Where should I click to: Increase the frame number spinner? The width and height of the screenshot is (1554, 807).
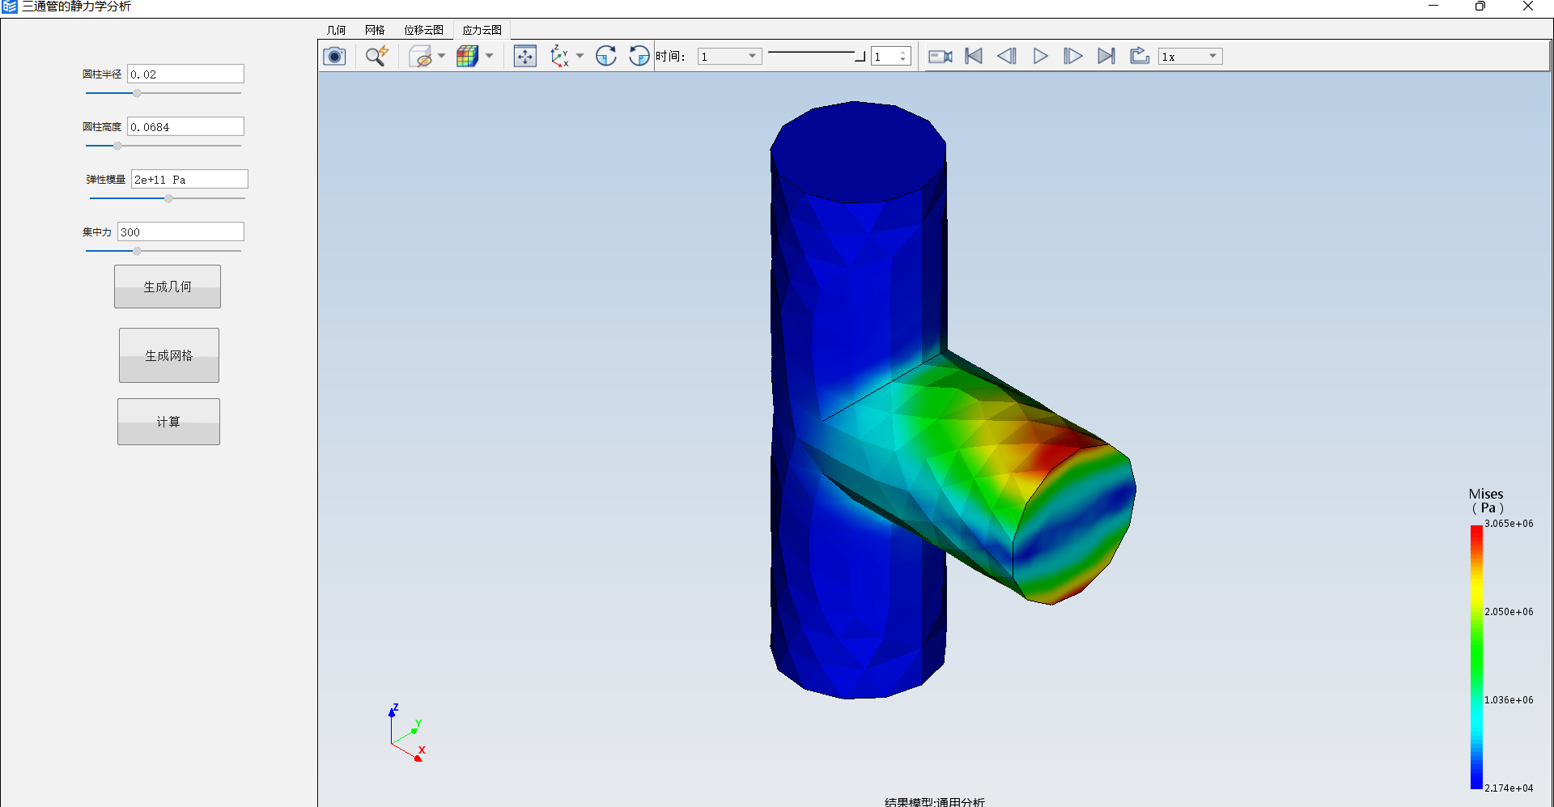(x=903, y=53)
